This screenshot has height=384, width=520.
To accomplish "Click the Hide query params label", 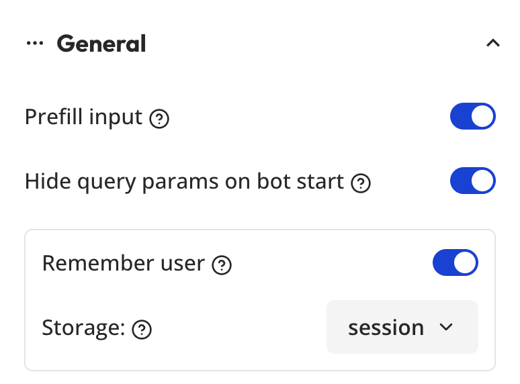I will pos(184,182).
